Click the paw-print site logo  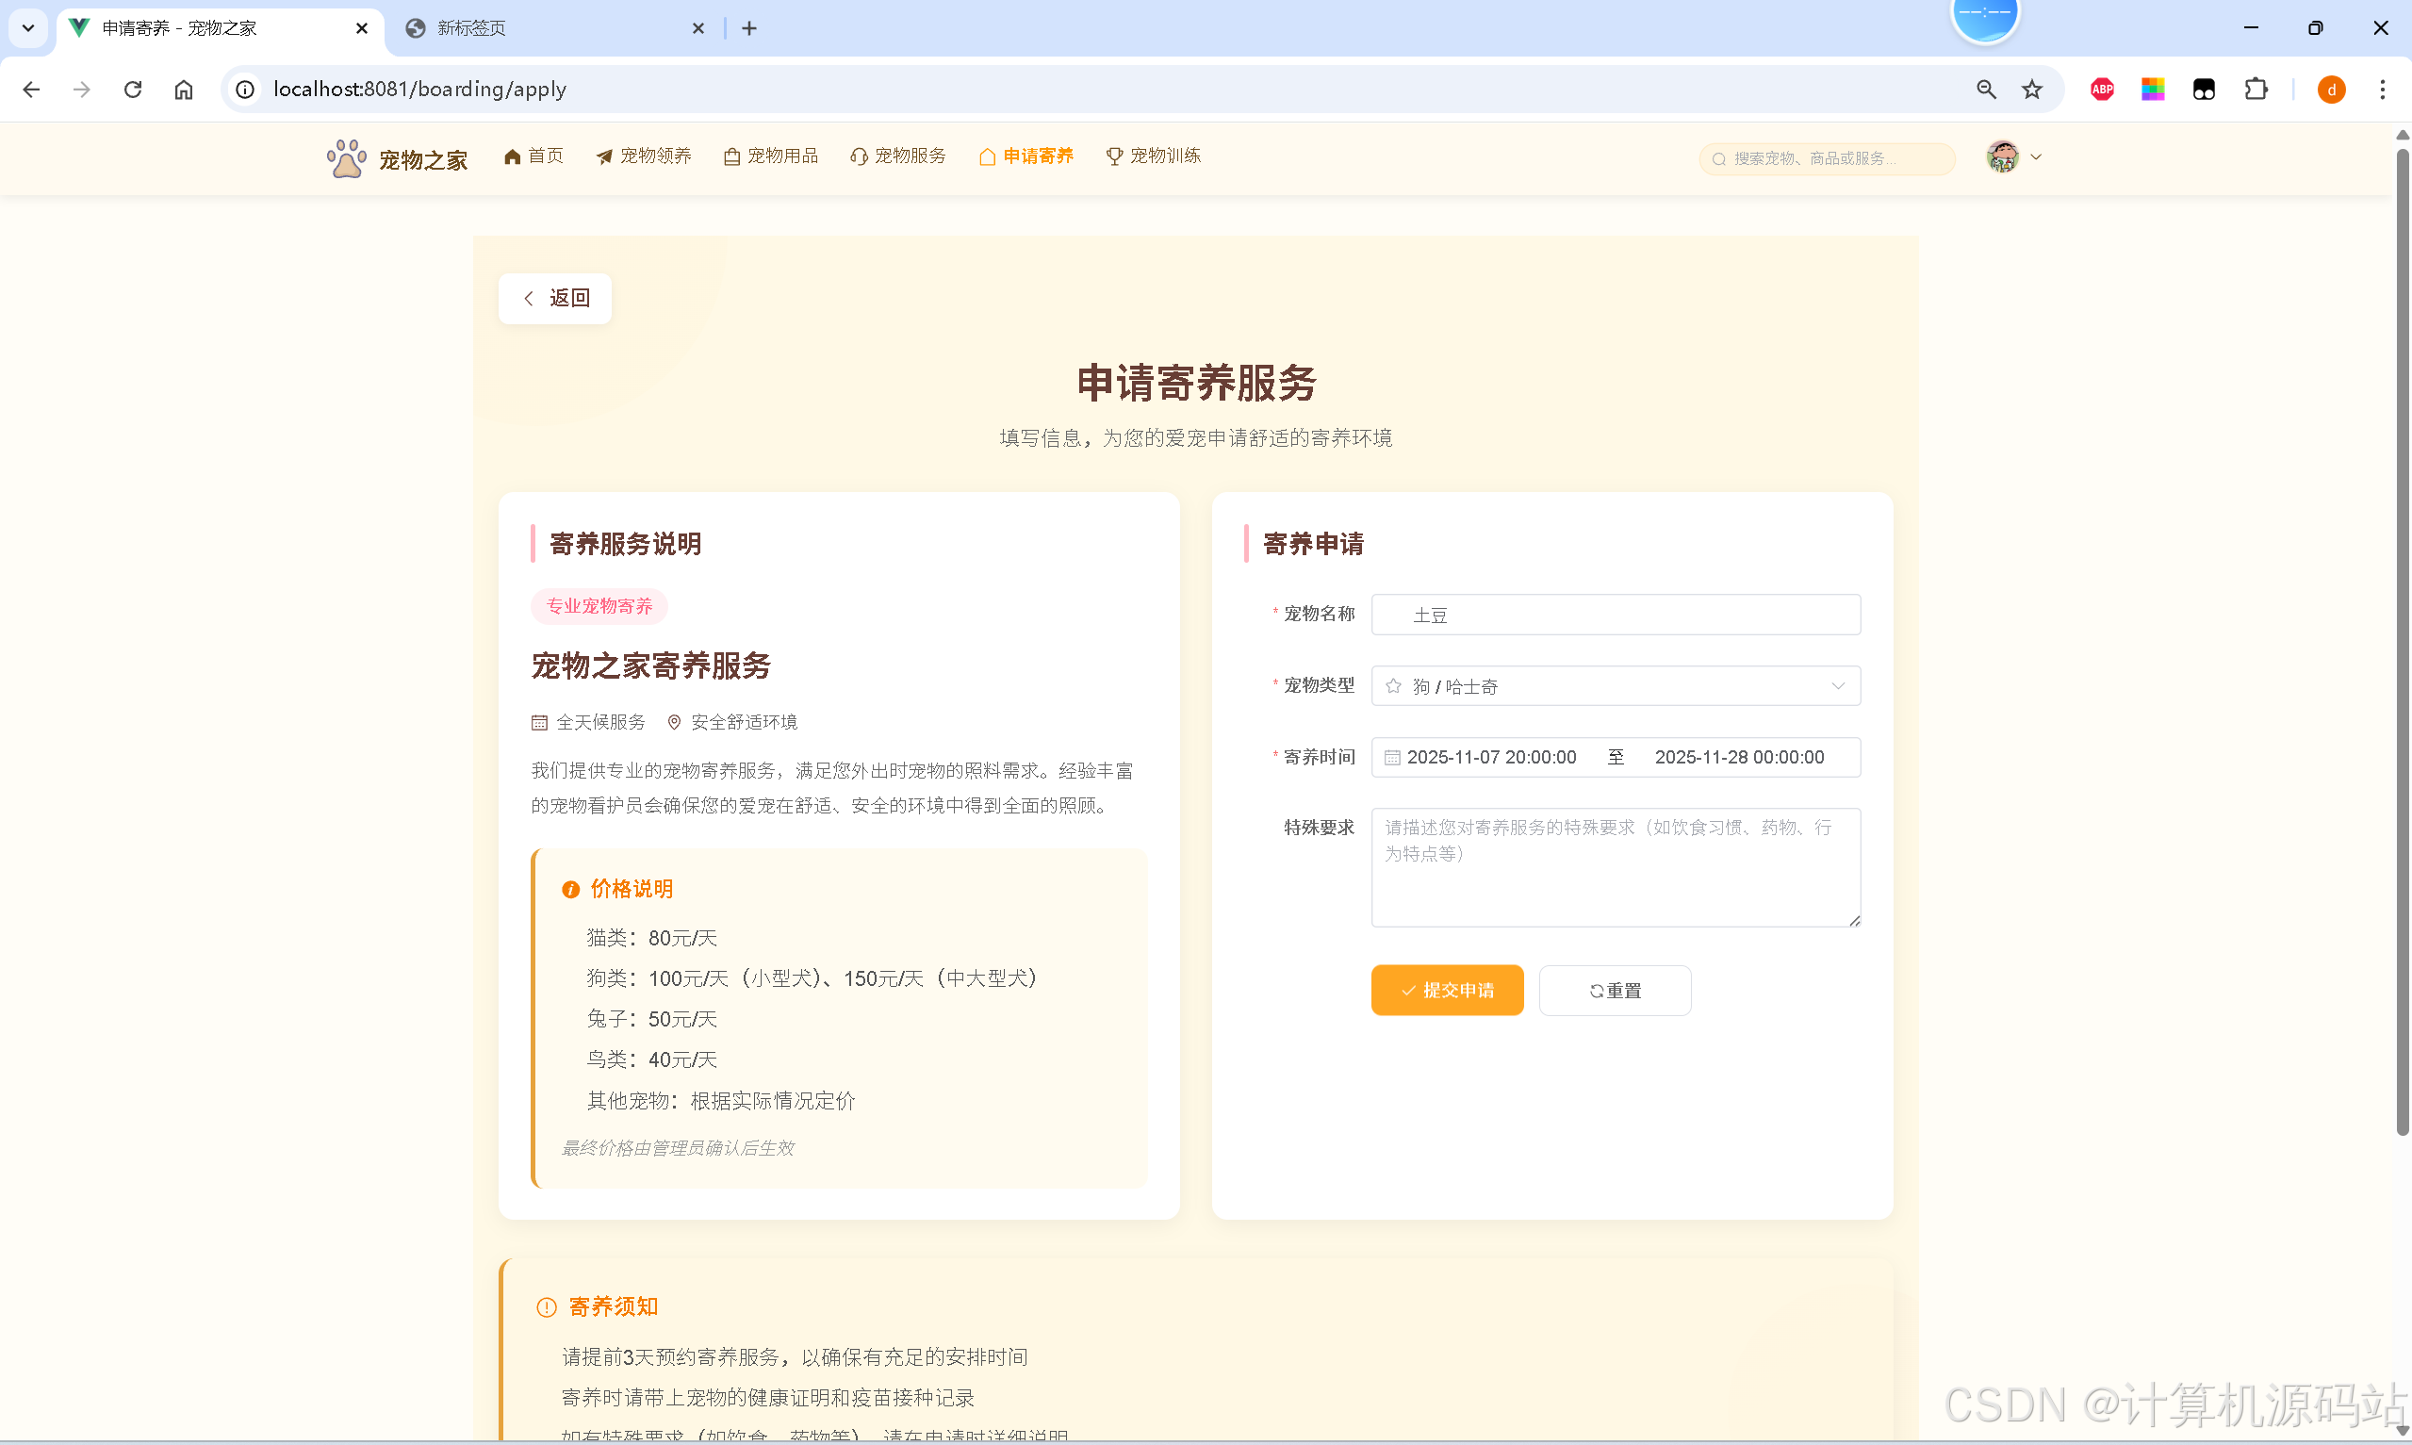click(347, 157)
